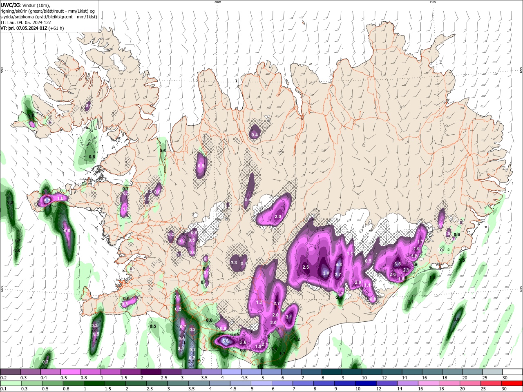
Task: Click the 3.1 snowfall value on the map
Action: pyautogui.click(x=289, y=317)
